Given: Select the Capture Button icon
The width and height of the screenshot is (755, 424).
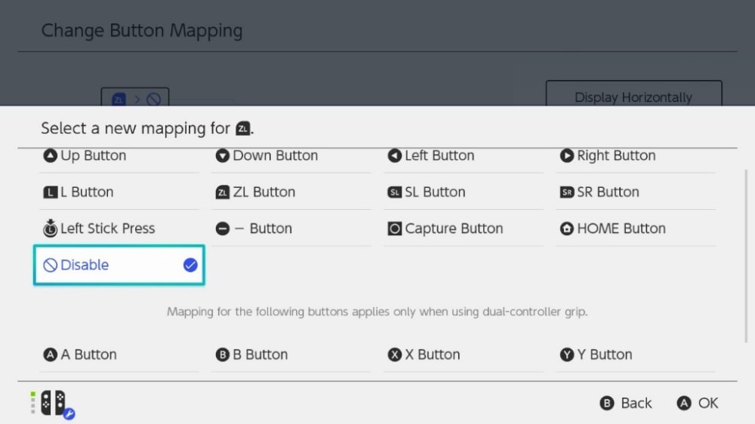Looking at the screenshot, I should click(x=394, y=229).
